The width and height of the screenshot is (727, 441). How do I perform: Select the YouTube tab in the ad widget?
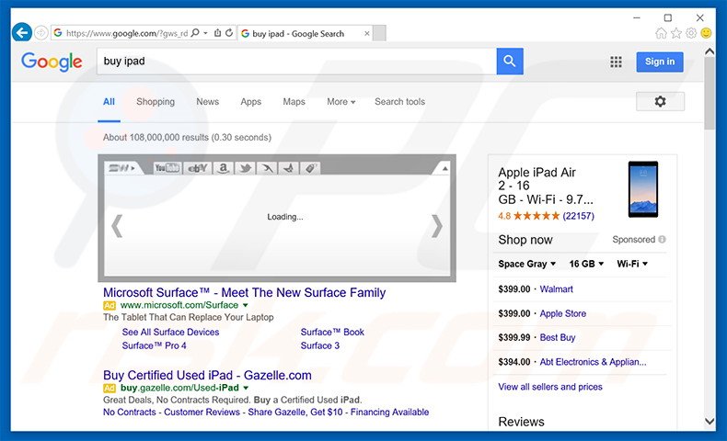click(167, 168)
